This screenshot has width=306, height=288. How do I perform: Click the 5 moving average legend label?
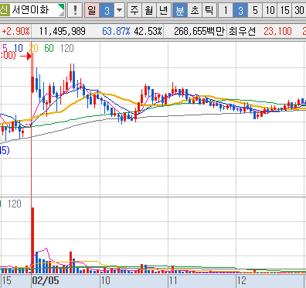pos(5,48)
